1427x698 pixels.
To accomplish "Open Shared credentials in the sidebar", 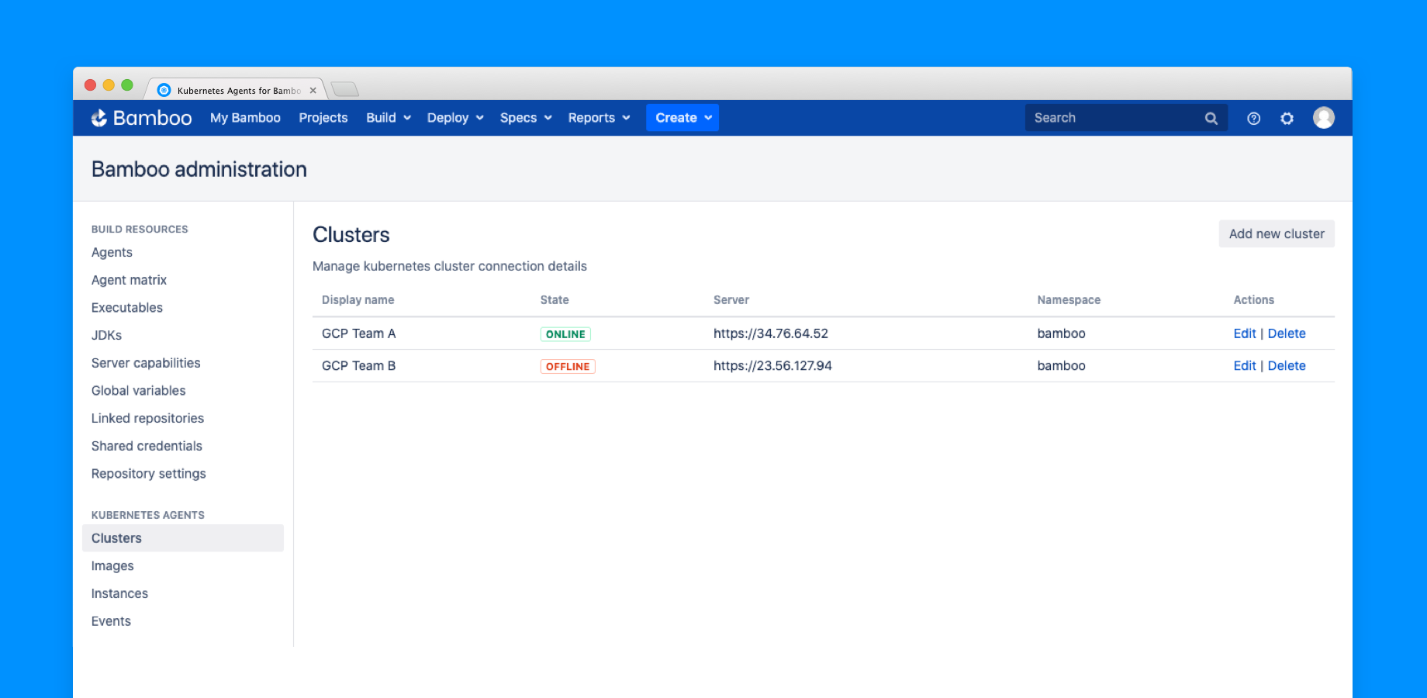I will (x=147, y=446).
